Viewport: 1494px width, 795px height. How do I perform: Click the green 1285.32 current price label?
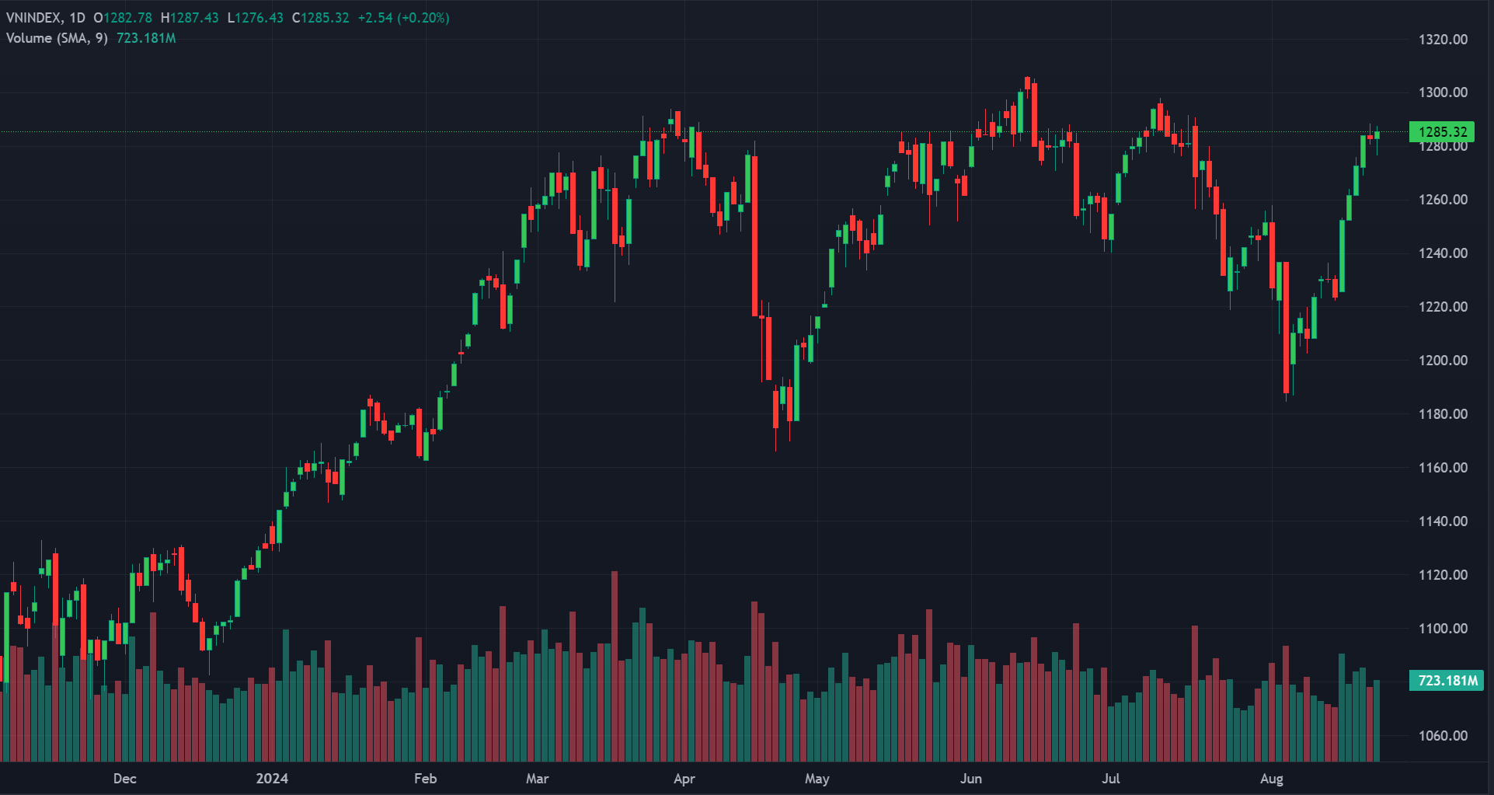click(1442, 132)
